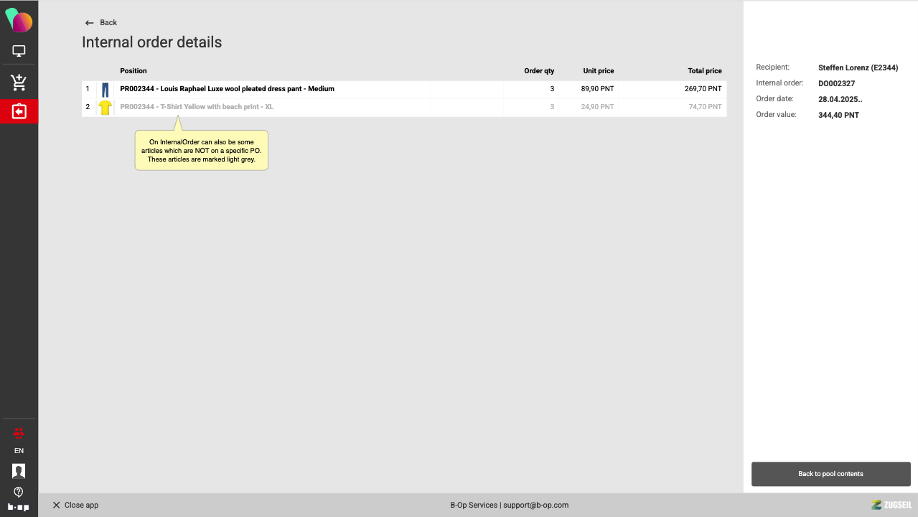Select the red clipboard return icon
This screenshot has height=517, width=918.
(19, 111)
